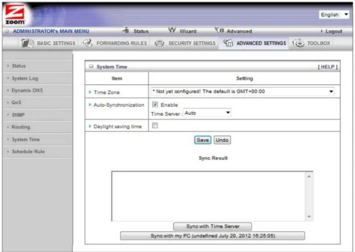The width and height of the screenshot is (355, 252).
Task: Click the icon beside Administrator's Main Menu
Action: (x=7, y=31)
